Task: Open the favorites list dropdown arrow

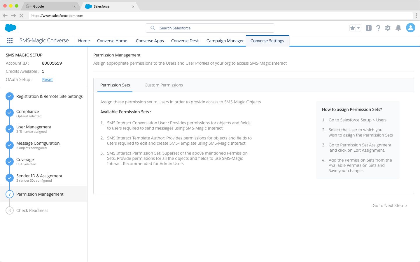Action: 359,28
